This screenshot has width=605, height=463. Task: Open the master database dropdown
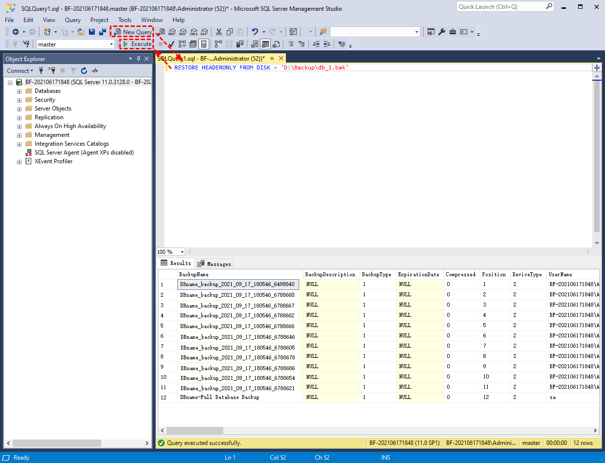[111, 44]
